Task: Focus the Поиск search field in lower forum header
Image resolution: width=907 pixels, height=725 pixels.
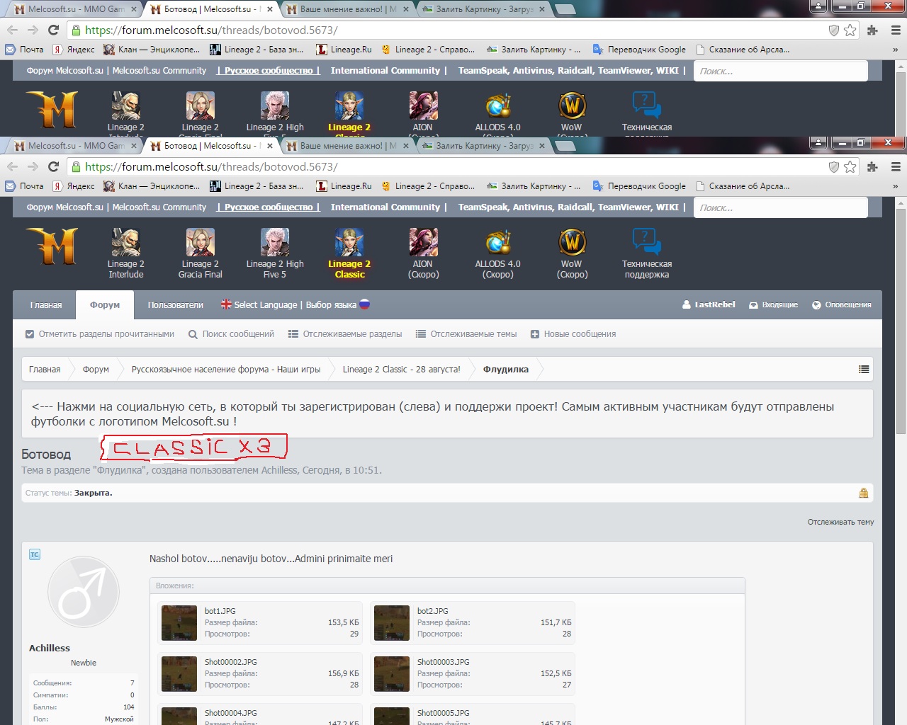Action: pyautogui.click(x=780, y=207)
